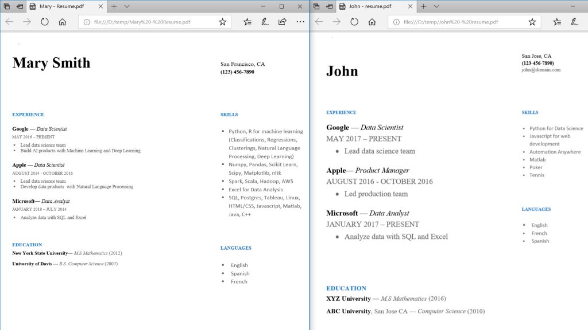Go forward in the John window
This screenshot has width=588, height=330.
(336, 22)
